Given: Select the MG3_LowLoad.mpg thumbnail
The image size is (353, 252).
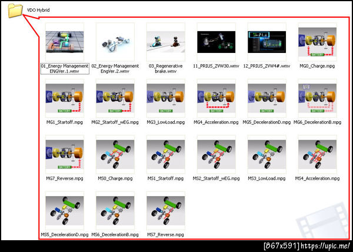Looking at the screenshot, I should pyautogui.click(x=166, y=98).
